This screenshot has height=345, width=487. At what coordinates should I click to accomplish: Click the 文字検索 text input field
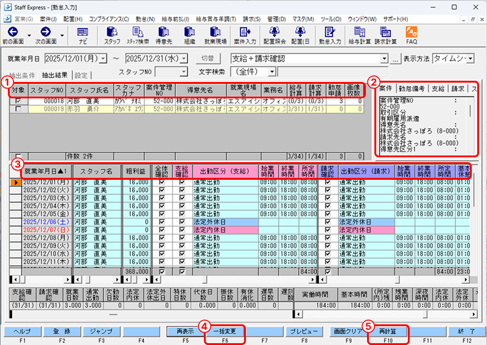(332, 72)
